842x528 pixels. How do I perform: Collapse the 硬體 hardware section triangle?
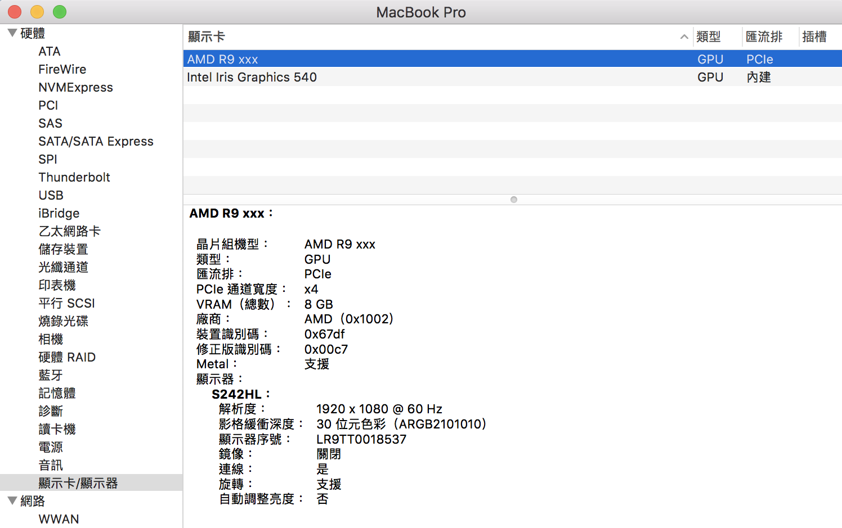pos(12,33)
